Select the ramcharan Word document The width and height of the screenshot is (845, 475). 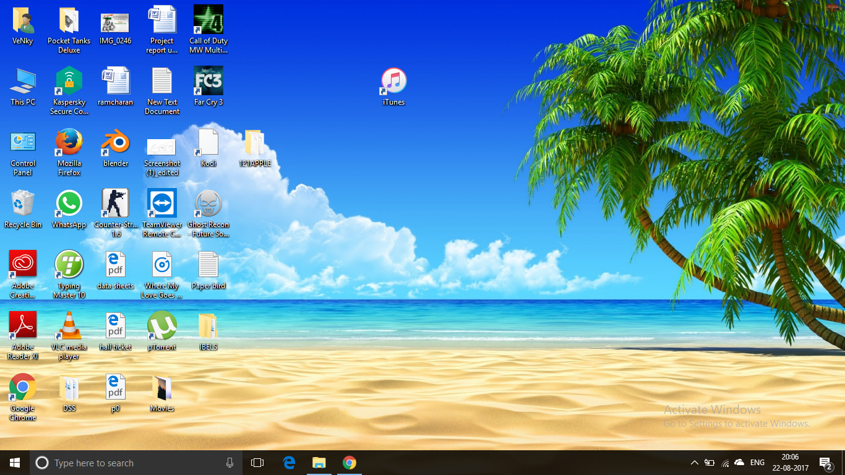[116, 87]
